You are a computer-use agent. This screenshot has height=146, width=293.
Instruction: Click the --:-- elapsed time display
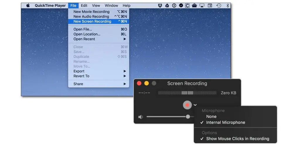click(x=144, y=93)
